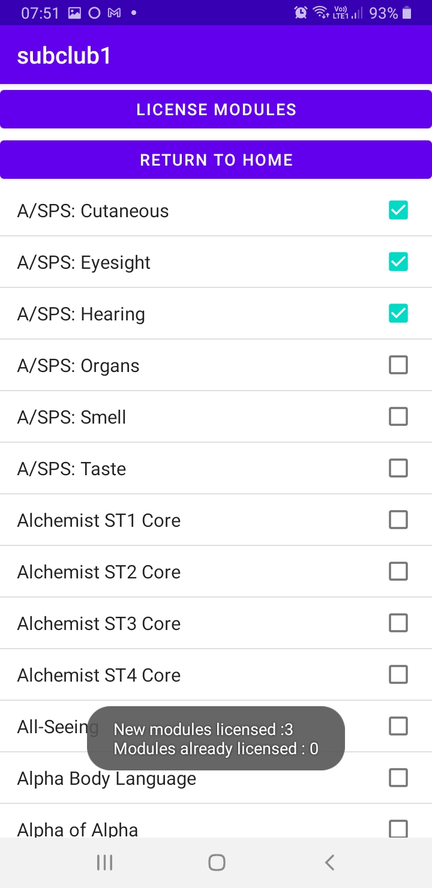This screenshot has height=888, width=432.
Task: Tap the Android back navigation icon
Action: (329, 862)
